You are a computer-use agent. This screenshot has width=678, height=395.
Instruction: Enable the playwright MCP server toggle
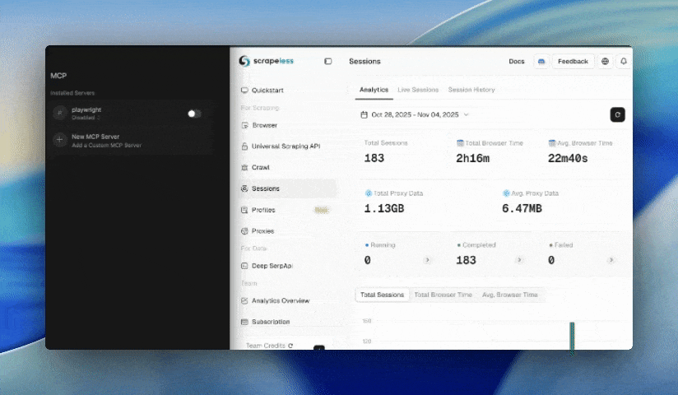coord(194,114)
